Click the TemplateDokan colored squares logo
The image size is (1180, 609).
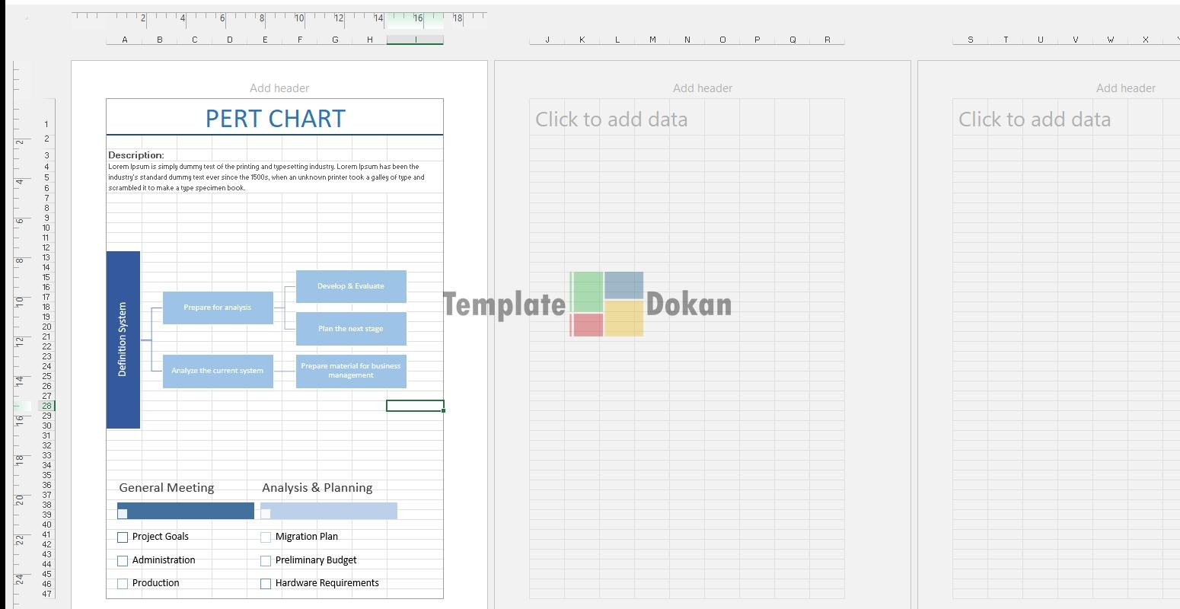click(607, 304)
